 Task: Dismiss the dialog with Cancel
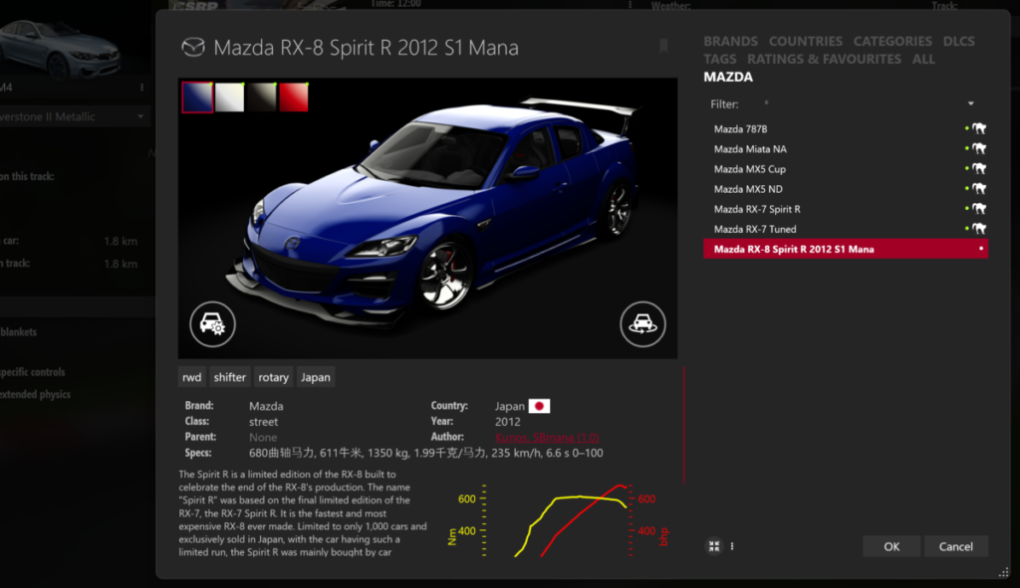pyautogui.click(x=955, y=546)
